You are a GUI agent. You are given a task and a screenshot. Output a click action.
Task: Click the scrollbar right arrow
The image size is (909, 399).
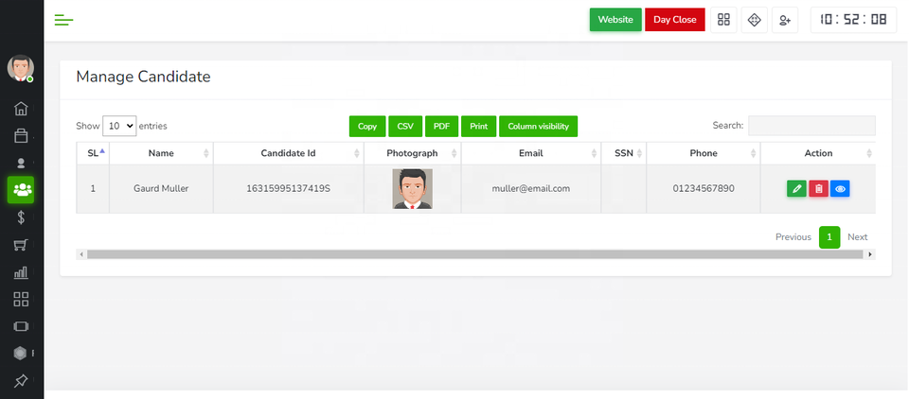(x=869, y=254)
